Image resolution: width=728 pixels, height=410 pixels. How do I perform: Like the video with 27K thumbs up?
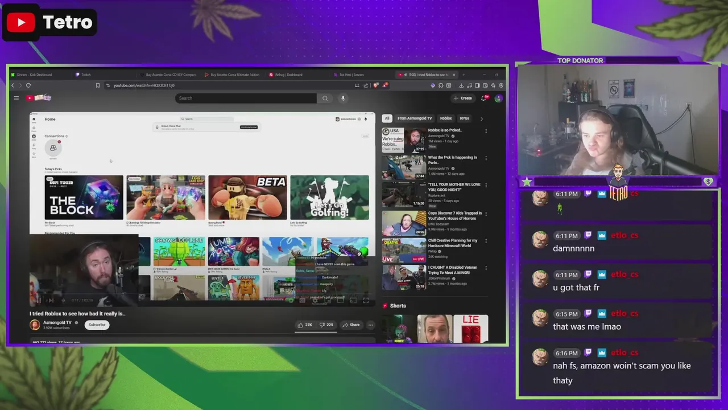tap(305, 325)
